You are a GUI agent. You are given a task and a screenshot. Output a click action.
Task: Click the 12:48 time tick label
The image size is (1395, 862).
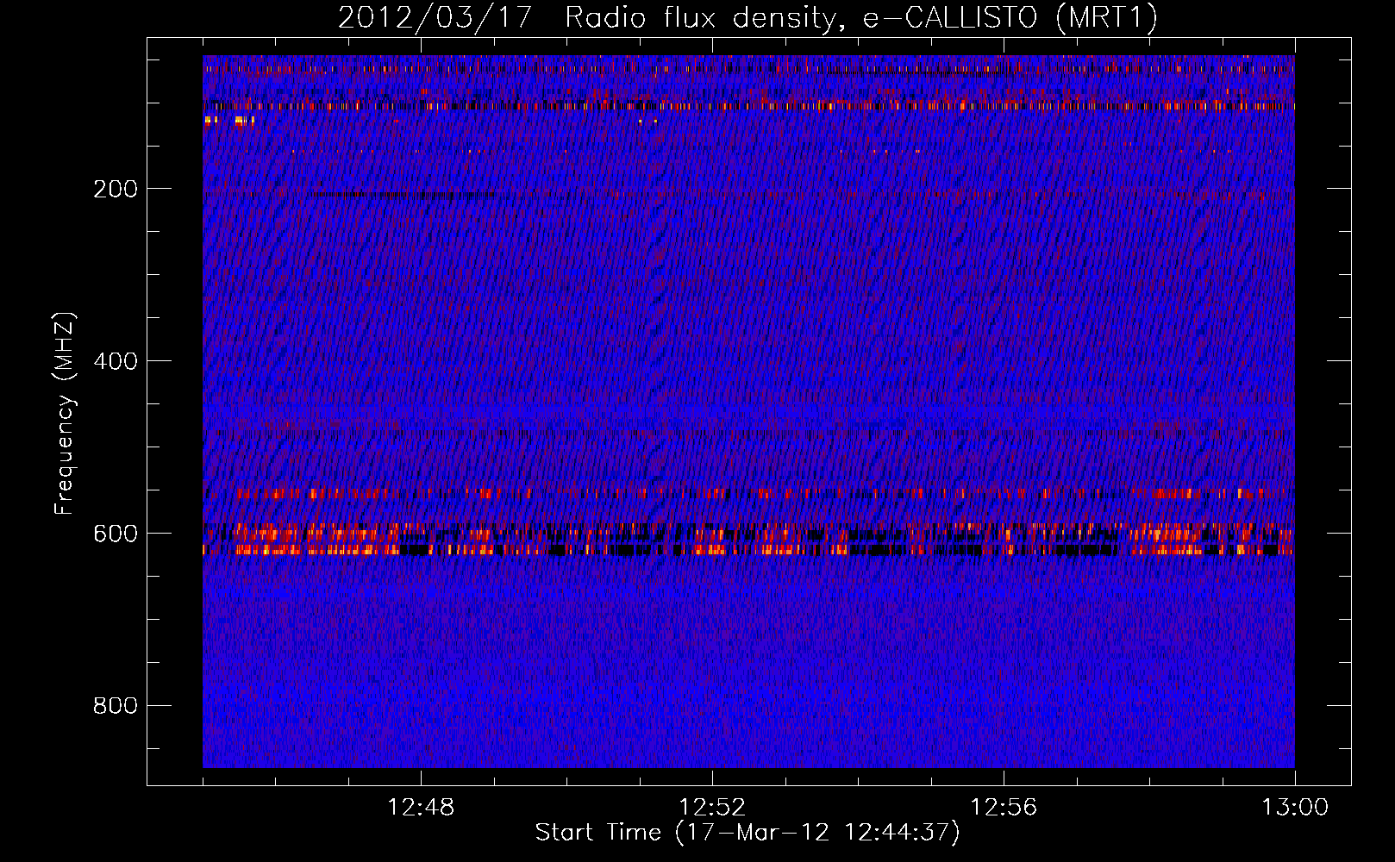tap(421, 808)
